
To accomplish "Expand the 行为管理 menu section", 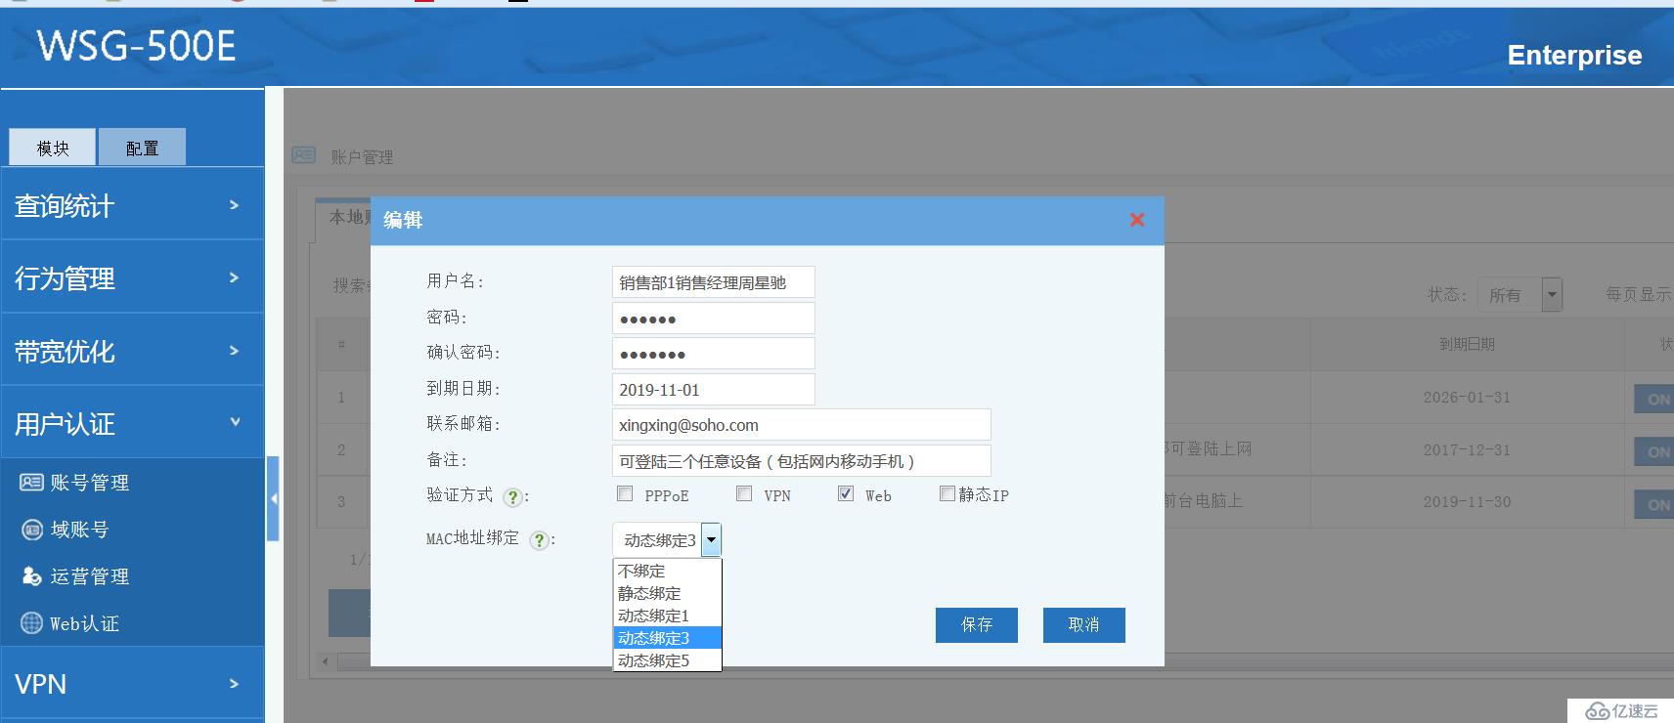I will (x=132, y=277).
